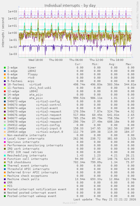This screenshot has width=140, height=206.
Task: Click the 15-edge ata_piix green swatch
Action: click(x=5, y=98)
